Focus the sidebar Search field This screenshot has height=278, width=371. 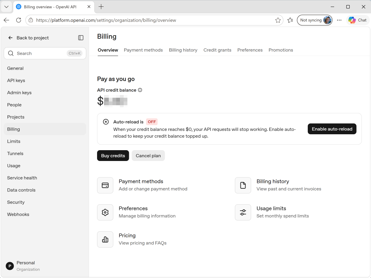tap(45, 53)
